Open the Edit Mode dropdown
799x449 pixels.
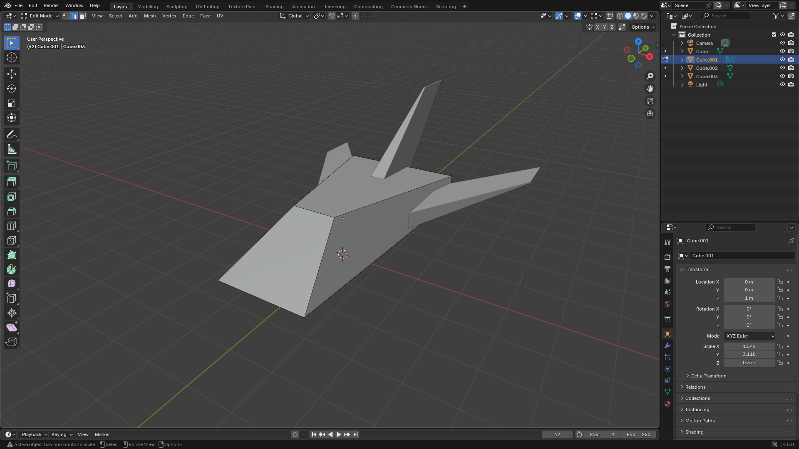(x=40, y=16)
